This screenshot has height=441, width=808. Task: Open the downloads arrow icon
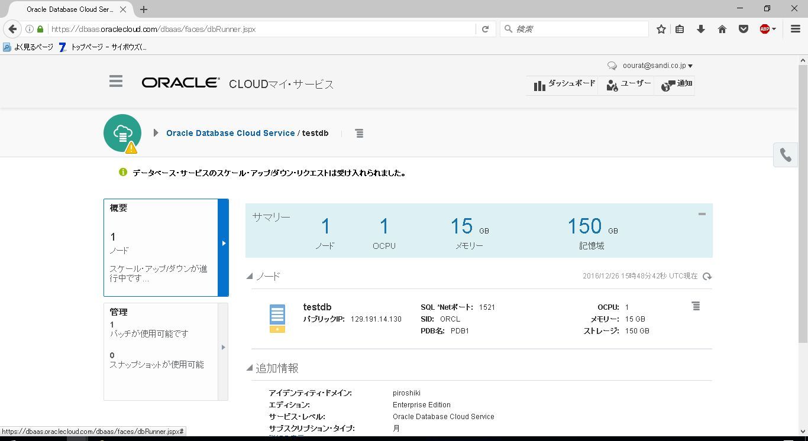pyautogui.click(x=701, y=29)
